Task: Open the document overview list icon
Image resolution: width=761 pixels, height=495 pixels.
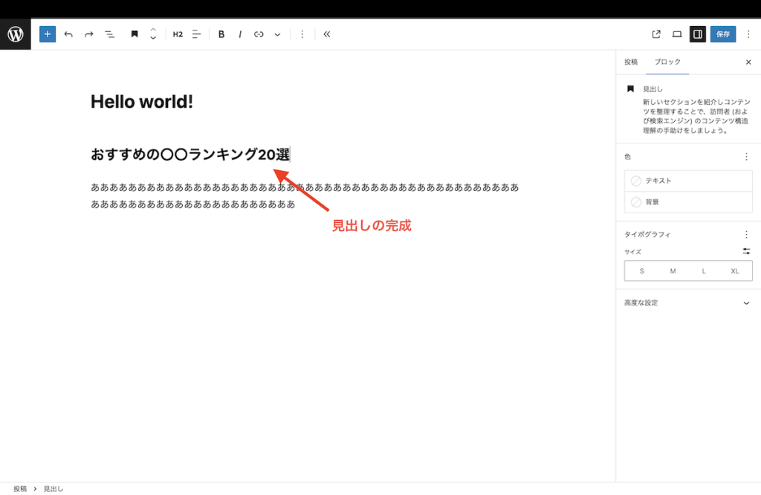Action: click(x=109, y=33)
